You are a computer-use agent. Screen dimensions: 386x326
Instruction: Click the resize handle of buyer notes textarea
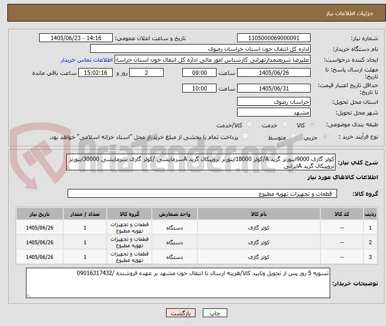click(28, 295)
